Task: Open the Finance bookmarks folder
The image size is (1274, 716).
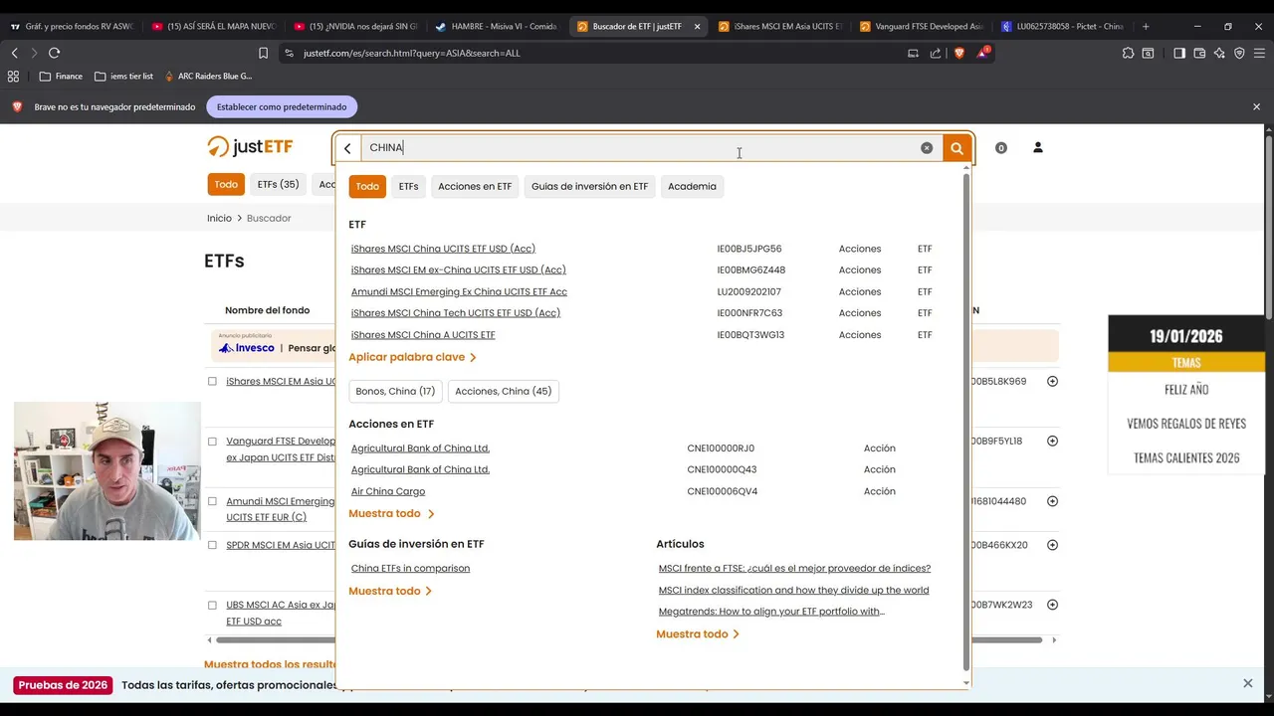Action: (x=61, y=76)
